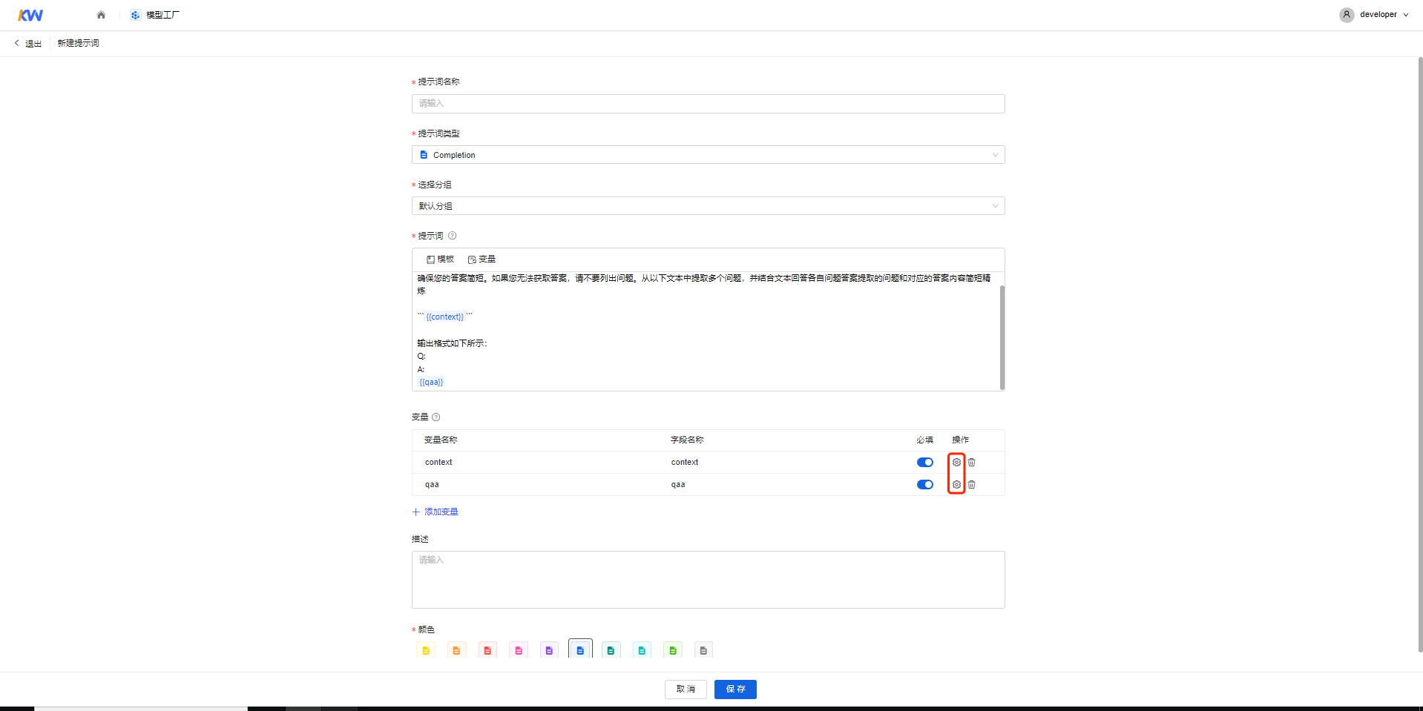The height and width of the screenshot is (711, 1423).
Task: Expand the 选择分组 dropdown
Action: tap(708, 206)
